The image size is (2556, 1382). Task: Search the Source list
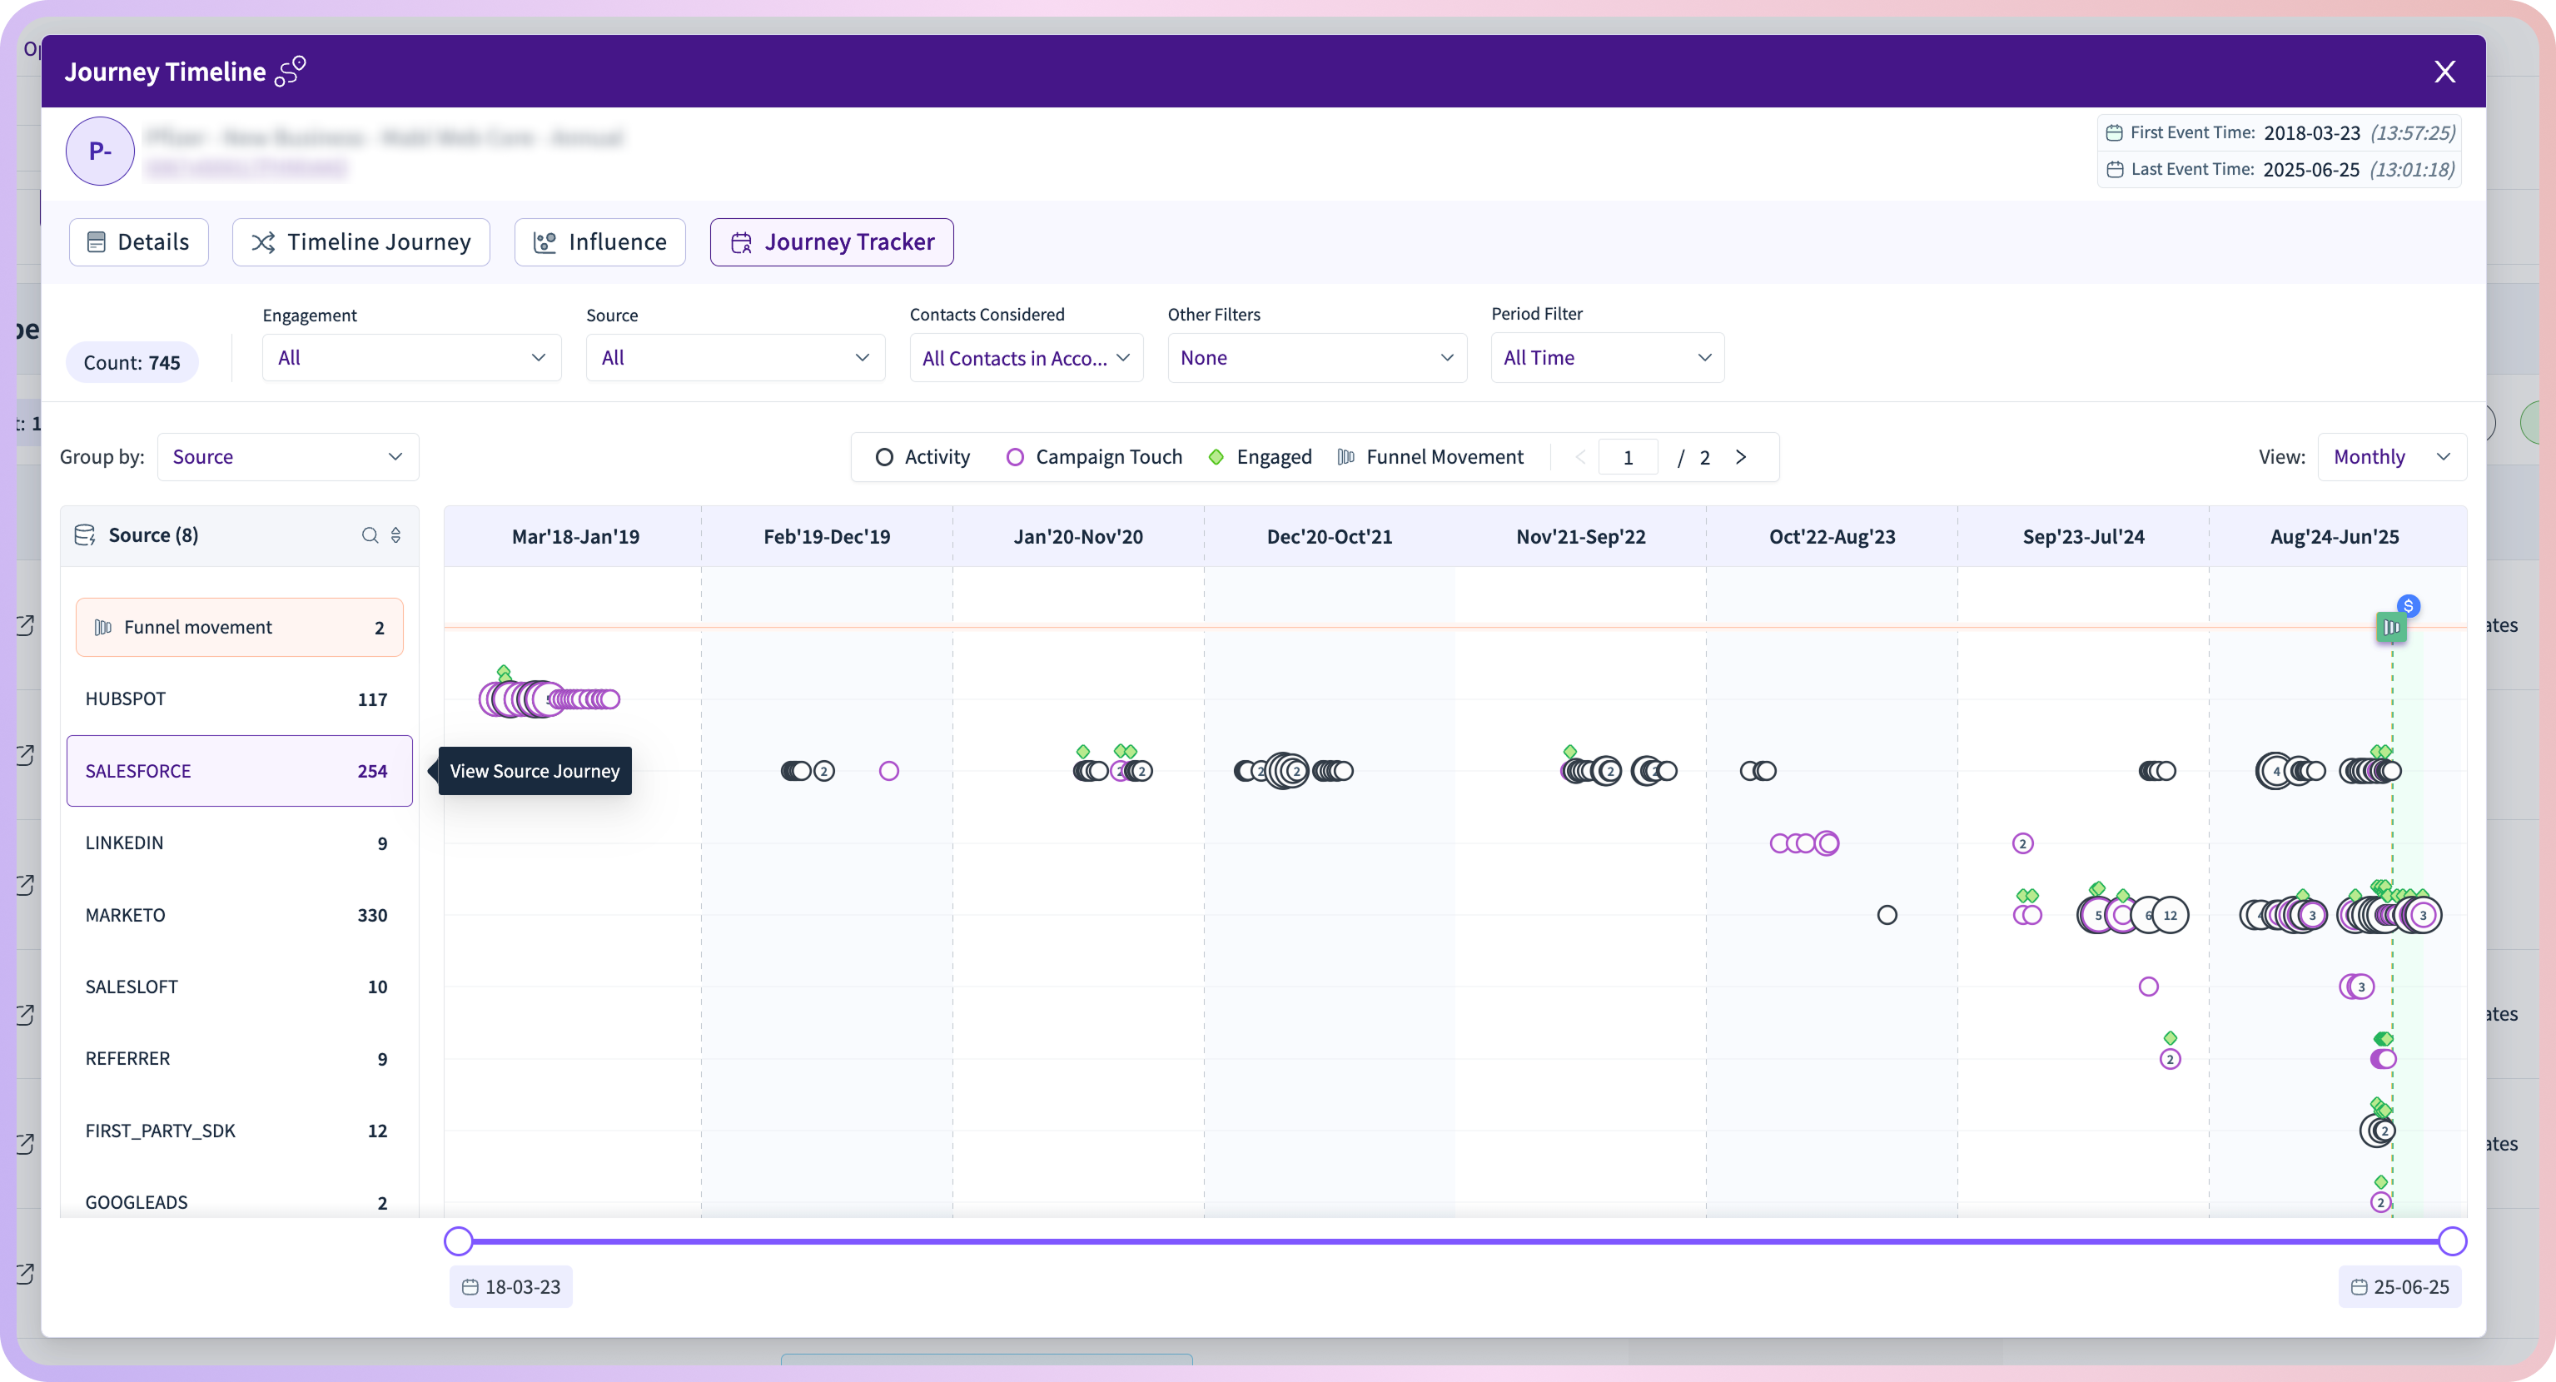pos(369,534)
